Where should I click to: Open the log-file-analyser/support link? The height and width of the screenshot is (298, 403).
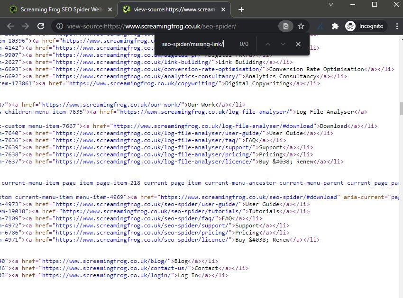(x=154, y=147)
